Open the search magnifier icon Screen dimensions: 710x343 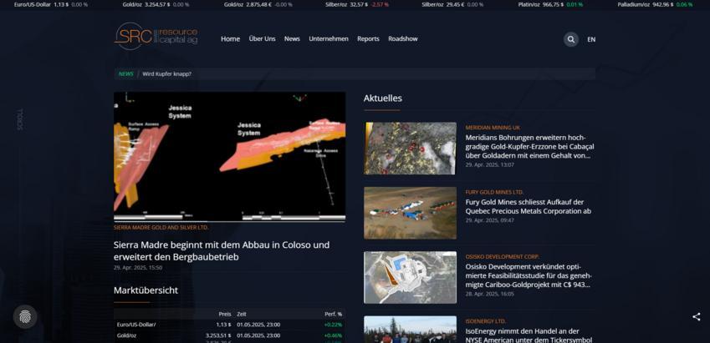pyautogui.click(x=571, y=39)
